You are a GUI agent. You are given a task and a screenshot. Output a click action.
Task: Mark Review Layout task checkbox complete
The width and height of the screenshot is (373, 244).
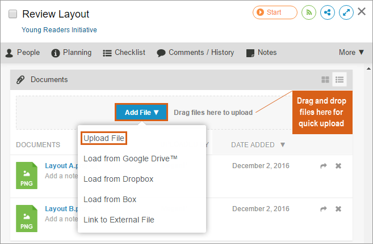tap(13, 14)
